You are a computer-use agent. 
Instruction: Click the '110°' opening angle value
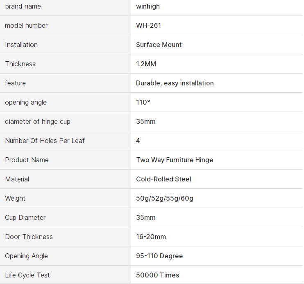coord(143,102)
